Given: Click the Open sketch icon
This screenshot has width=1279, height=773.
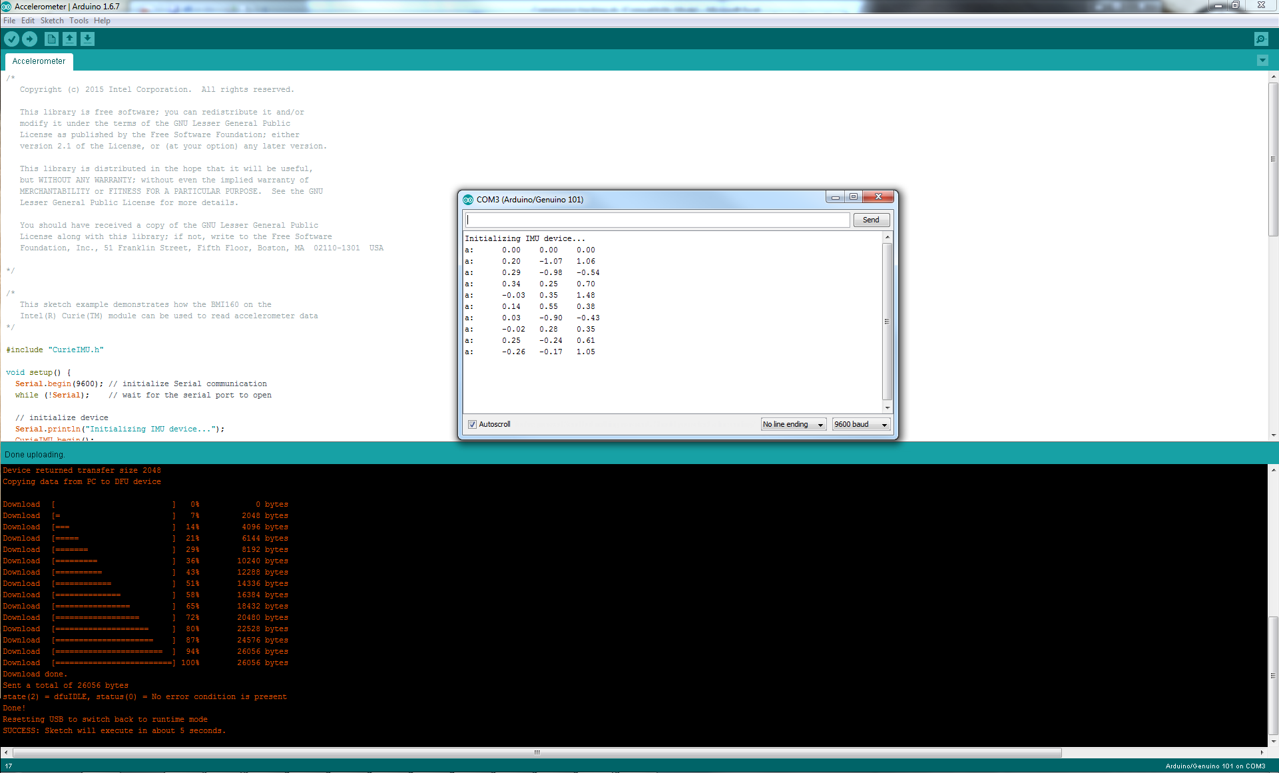Looking at the screenshot, I should click(x=69, y=39).
